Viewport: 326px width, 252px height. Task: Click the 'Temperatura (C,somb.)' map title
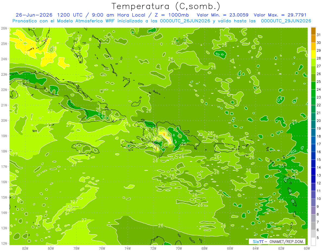166,7
